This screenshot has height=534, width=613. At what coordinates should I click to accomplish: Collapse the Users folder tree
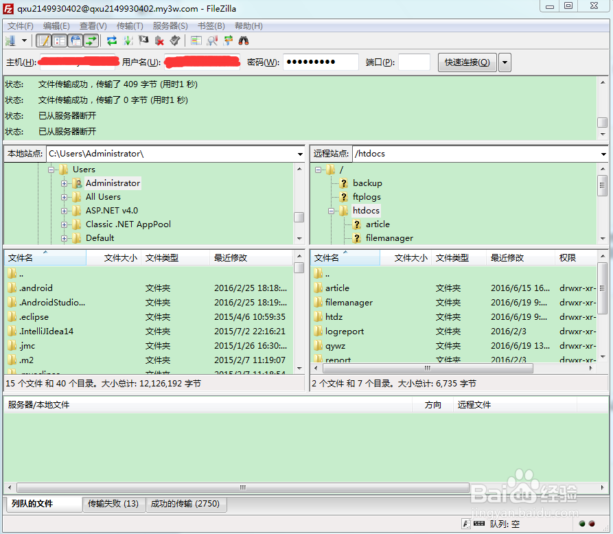click(51, 169)
